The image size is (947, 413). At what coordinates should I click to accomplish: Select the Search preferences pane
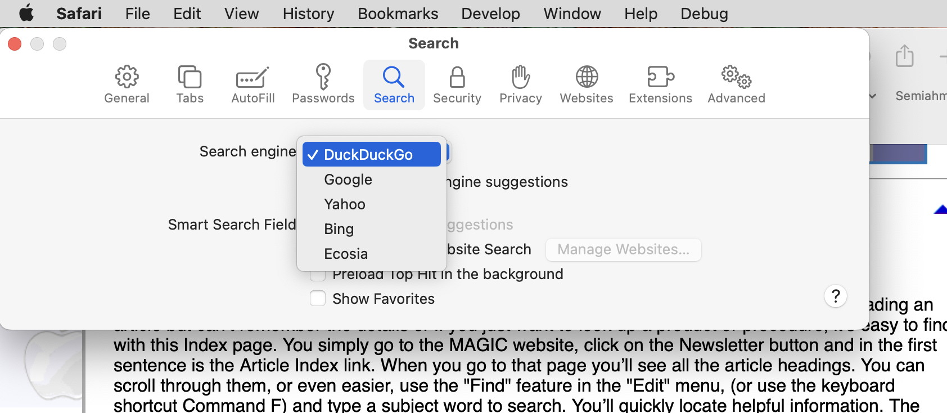394,85
